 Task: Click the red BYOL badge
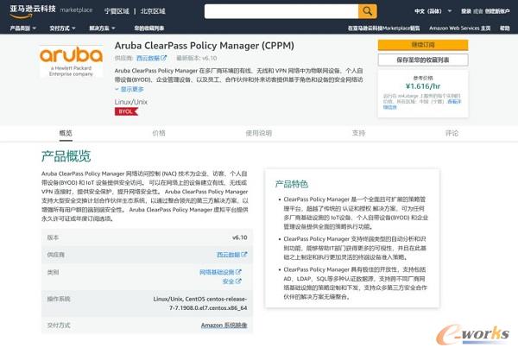tap(126, 111)
